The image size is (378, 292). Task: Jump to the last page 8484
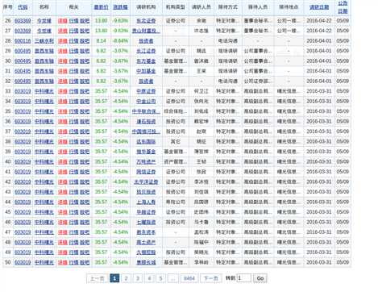(189, 278)
